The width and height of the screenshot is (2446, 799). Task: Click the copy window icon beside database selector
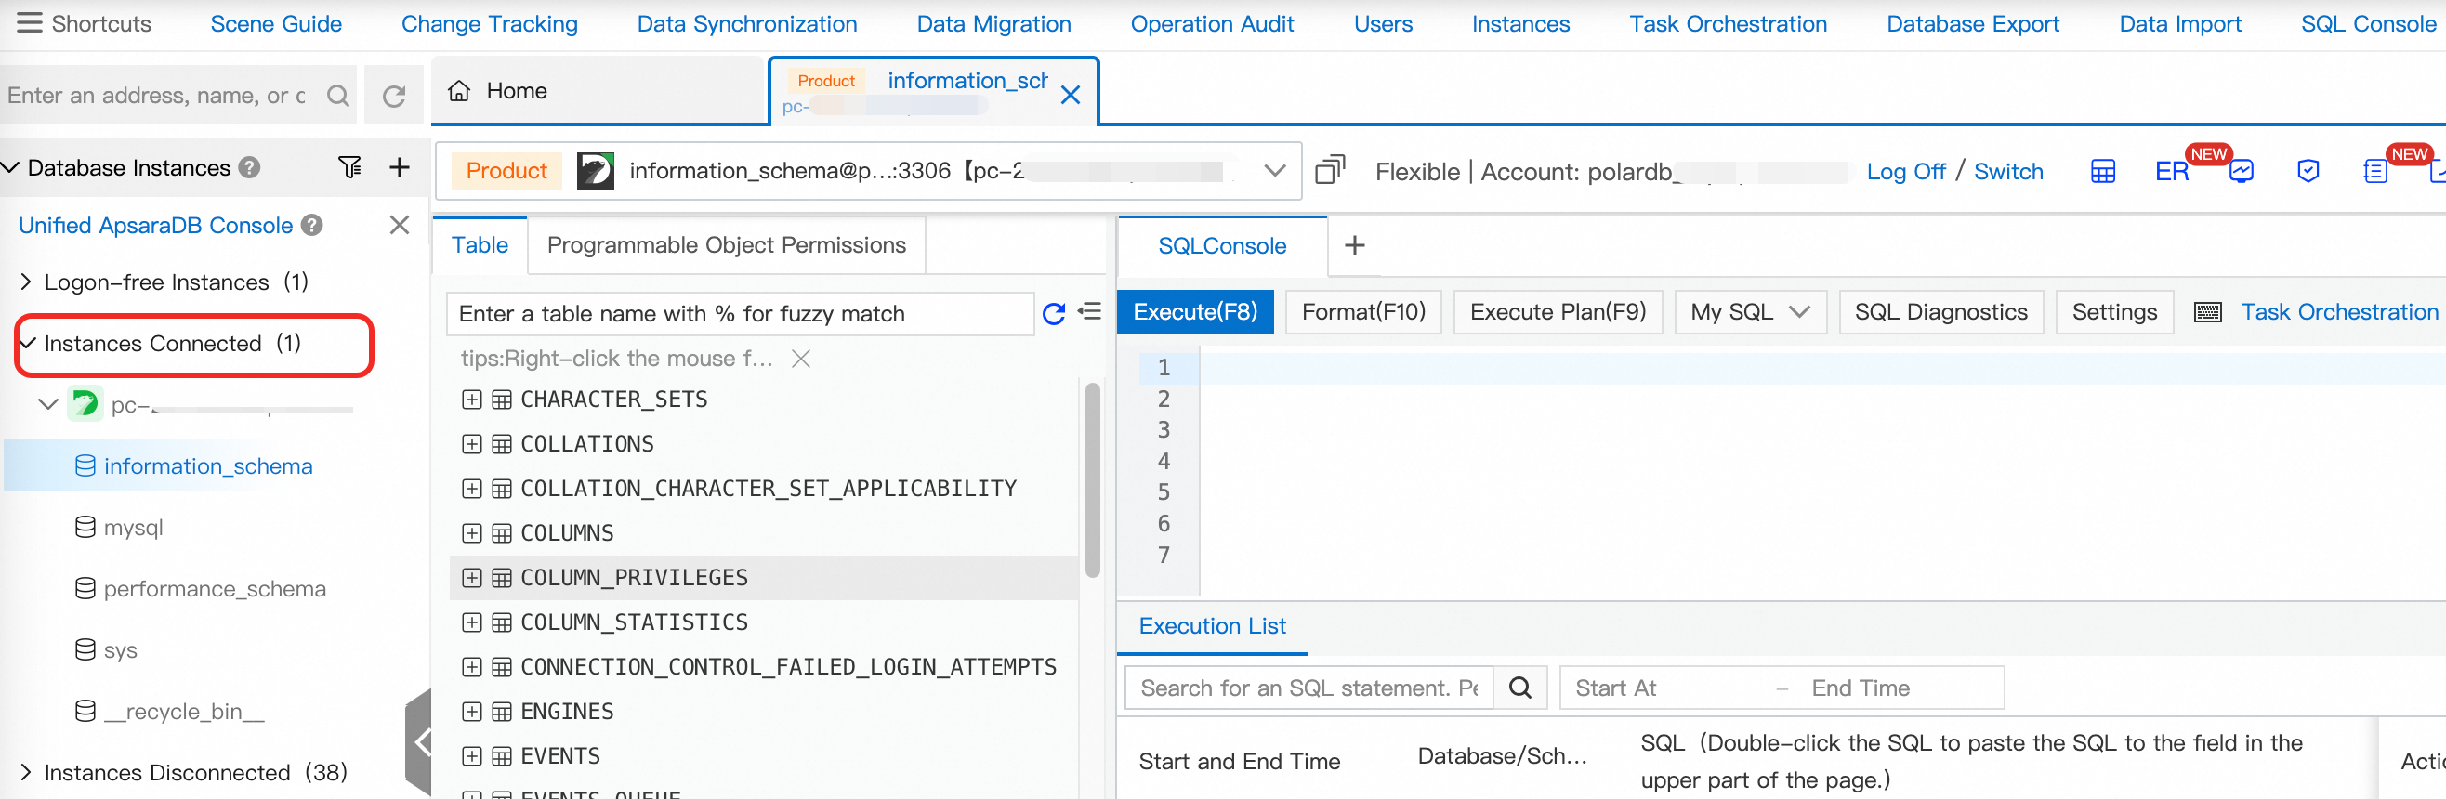pyautogui.click(x=1329, y=171)
